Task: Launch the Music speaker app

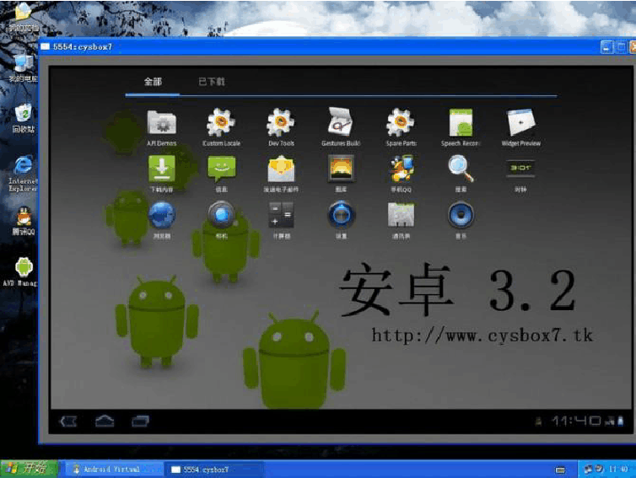Action: (461, 220)
